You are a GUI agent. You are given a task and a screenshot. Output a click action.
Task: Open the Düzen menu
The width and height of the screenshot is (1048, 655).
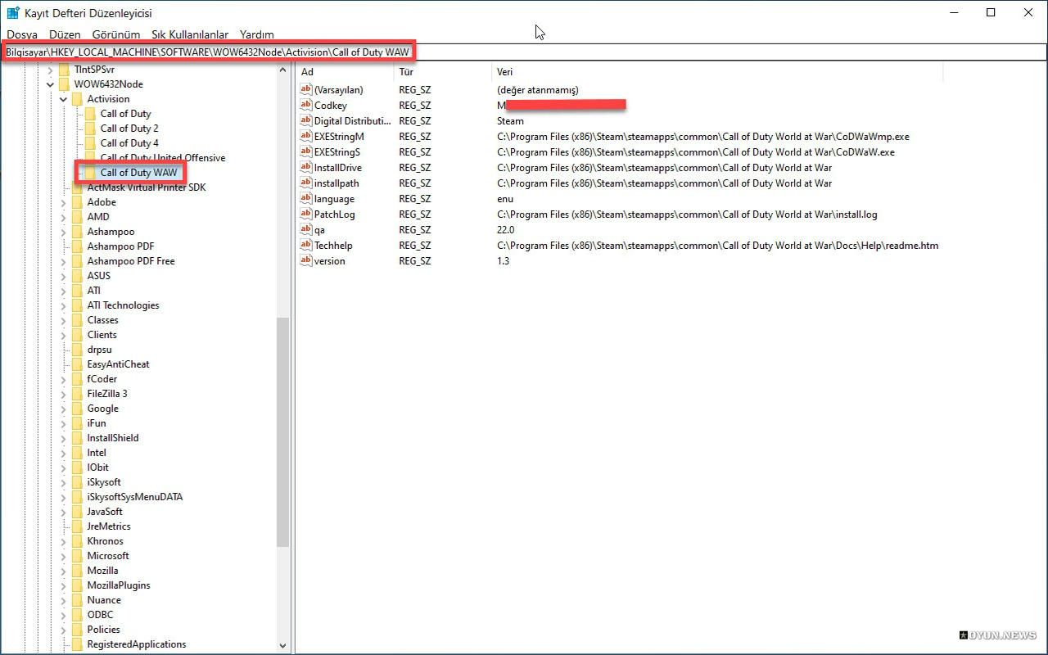coord(65,34)
